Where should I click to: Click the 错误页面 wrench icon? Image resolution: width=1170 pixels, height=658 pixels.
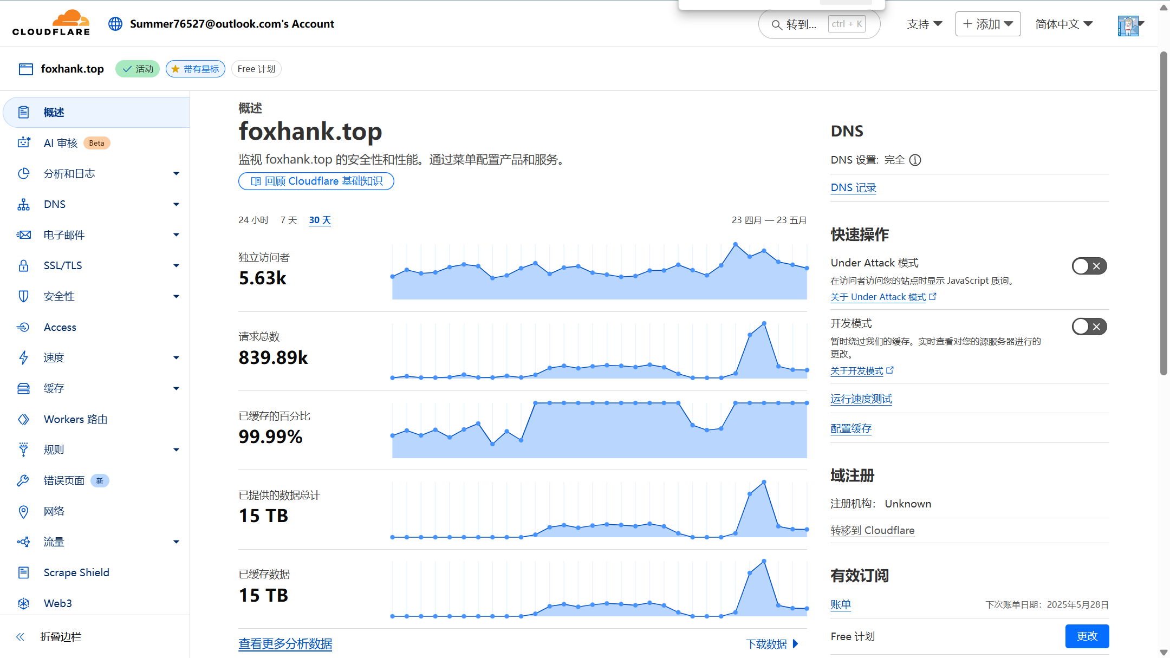tap(23, 480)
